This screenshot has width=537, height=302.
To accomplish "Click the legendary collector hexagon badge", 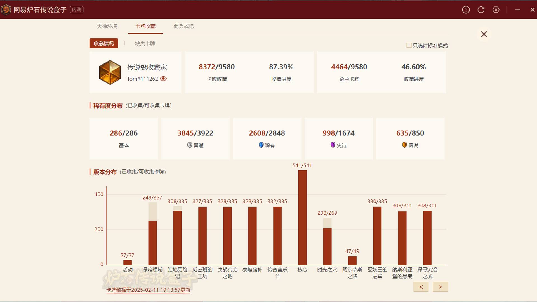I will click(110, 72).
